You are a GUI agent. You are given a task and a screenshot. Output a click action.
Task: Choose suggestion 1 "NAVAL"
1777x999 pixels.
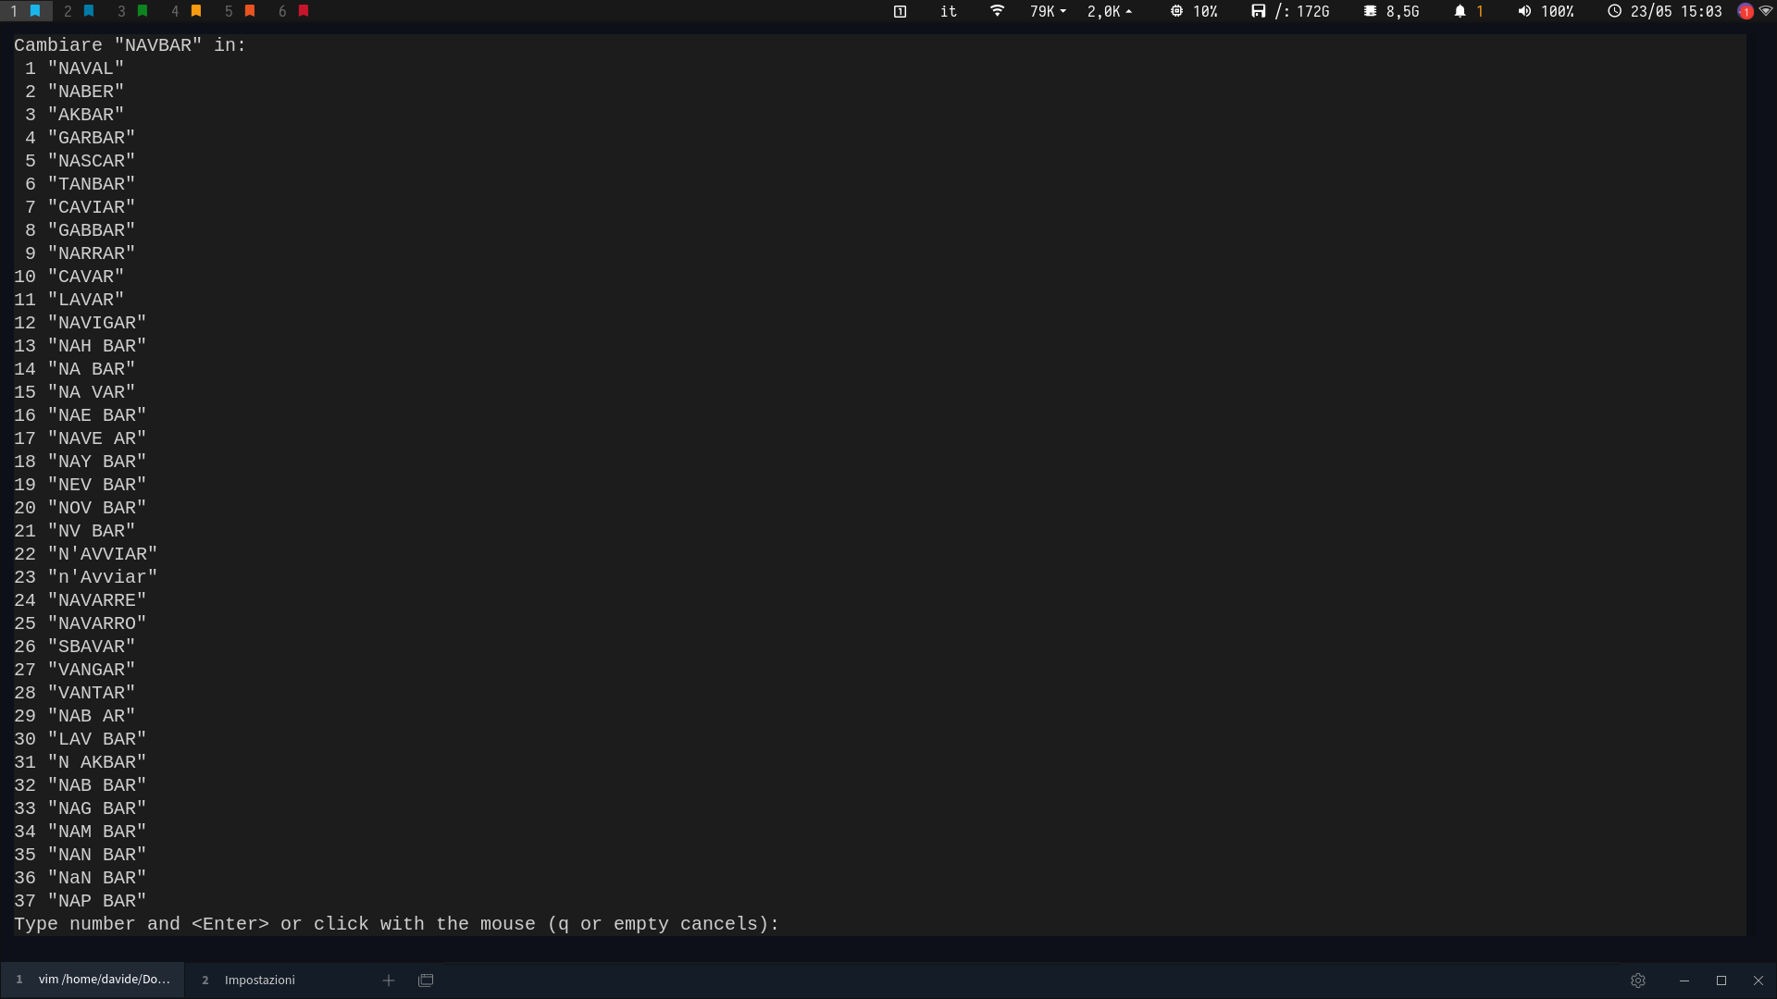click(x=74, y=68)
